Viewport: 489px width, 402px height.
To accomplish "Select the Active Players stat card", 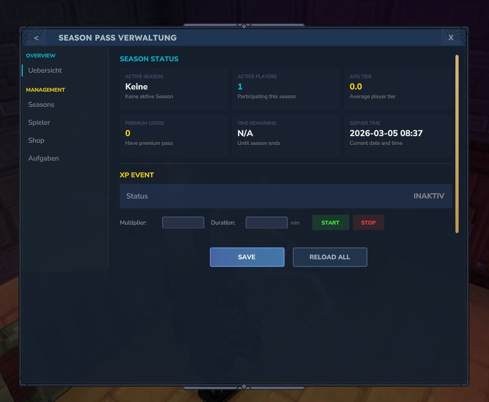I will 286,88.
